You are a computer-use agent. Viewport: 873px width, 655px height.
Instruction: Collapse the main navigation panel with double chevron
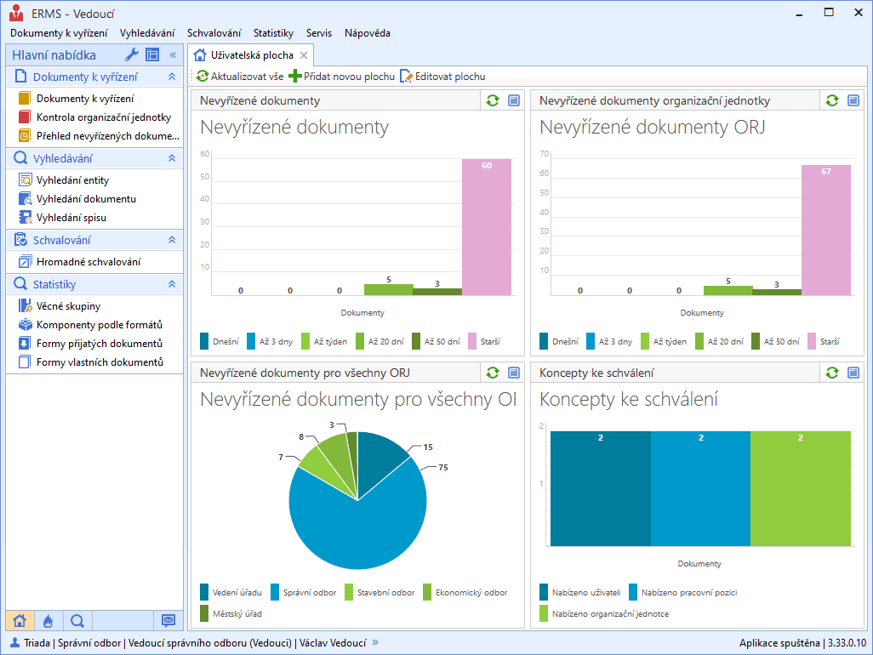(x=173, y=55)
